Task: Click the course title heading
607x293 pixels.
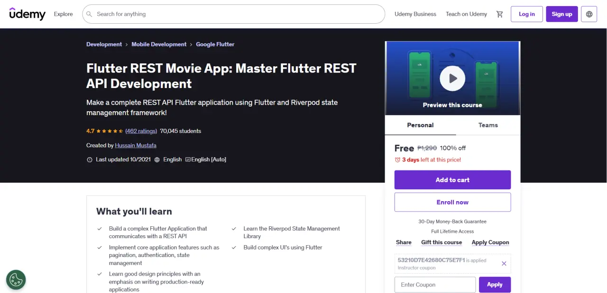Action: [x=221, y=76]
